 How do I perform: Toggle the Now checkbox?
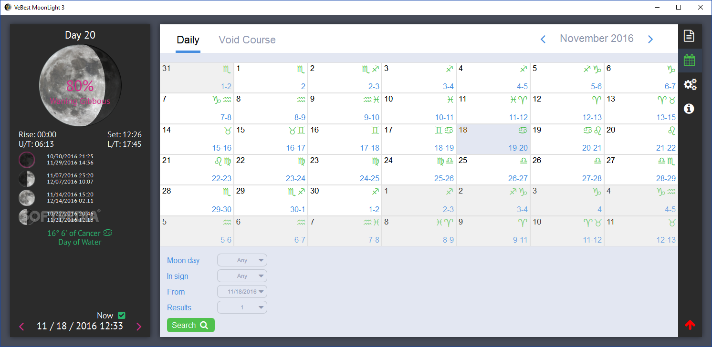(121, 315)
